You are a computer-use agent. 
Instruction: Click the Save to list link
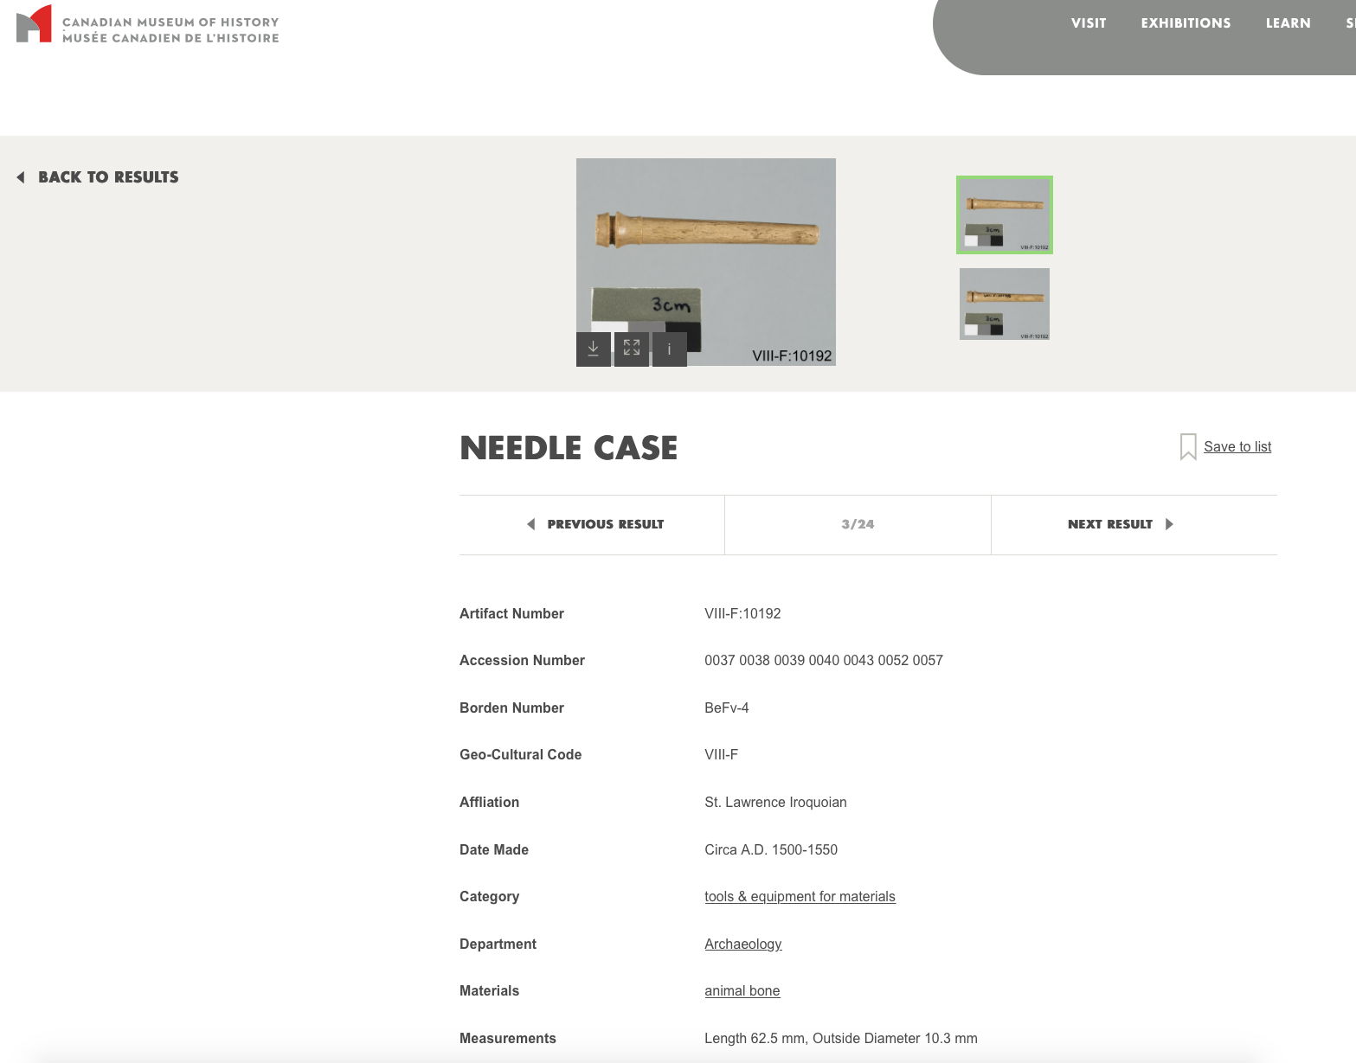1237,447
